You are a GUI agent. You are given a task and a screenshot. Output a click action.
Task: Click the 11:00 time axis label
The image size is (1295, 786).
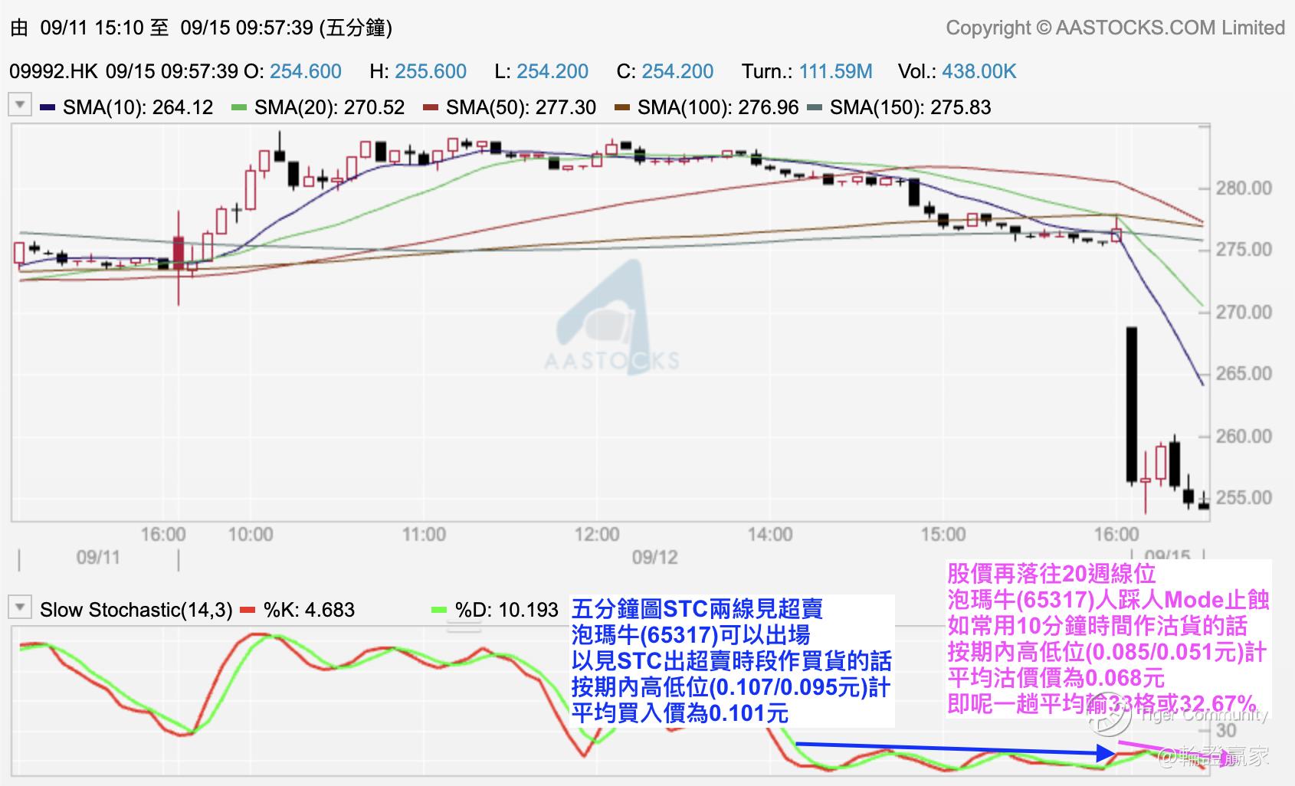click(x=424, y=534)
